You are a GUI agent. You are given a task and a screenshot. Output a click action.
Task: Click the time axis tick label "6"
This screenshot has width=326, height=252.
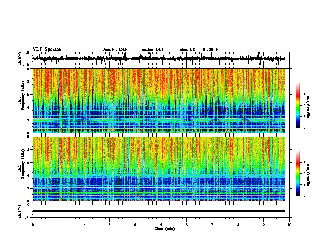pos(186,225)
